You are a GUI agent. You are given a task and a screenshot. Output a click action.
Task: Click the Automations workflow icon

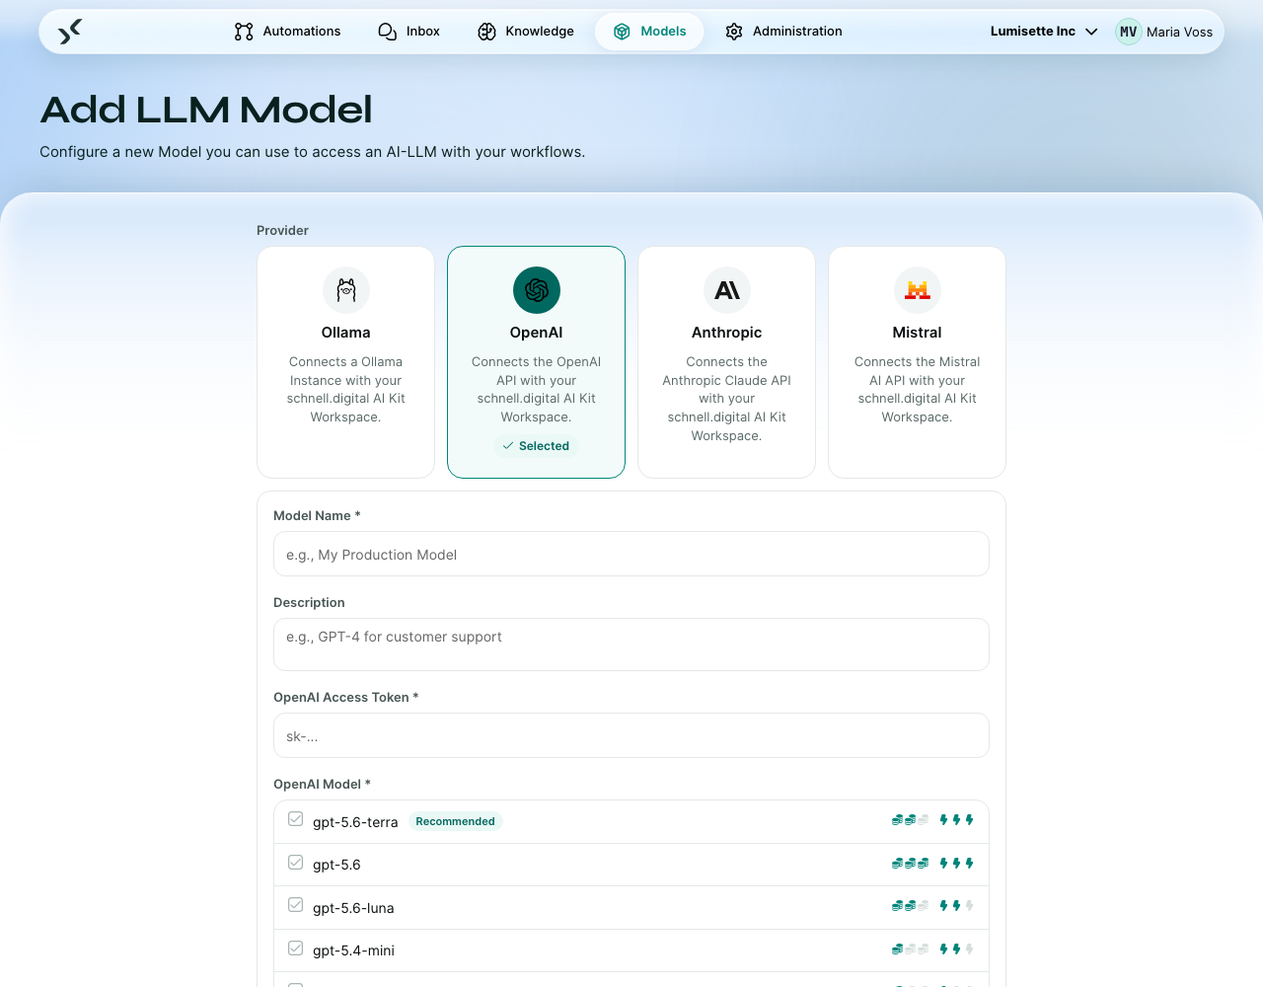click(244, 32)
